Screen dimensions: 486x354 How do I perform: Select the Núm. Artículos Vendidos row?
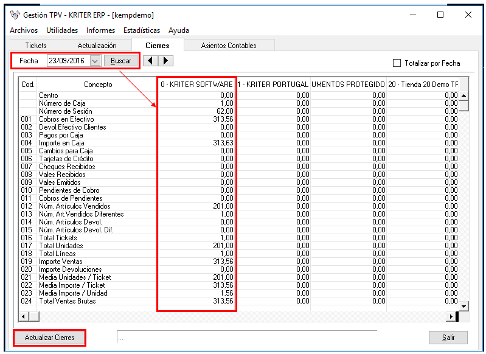(x=238, y=206)
